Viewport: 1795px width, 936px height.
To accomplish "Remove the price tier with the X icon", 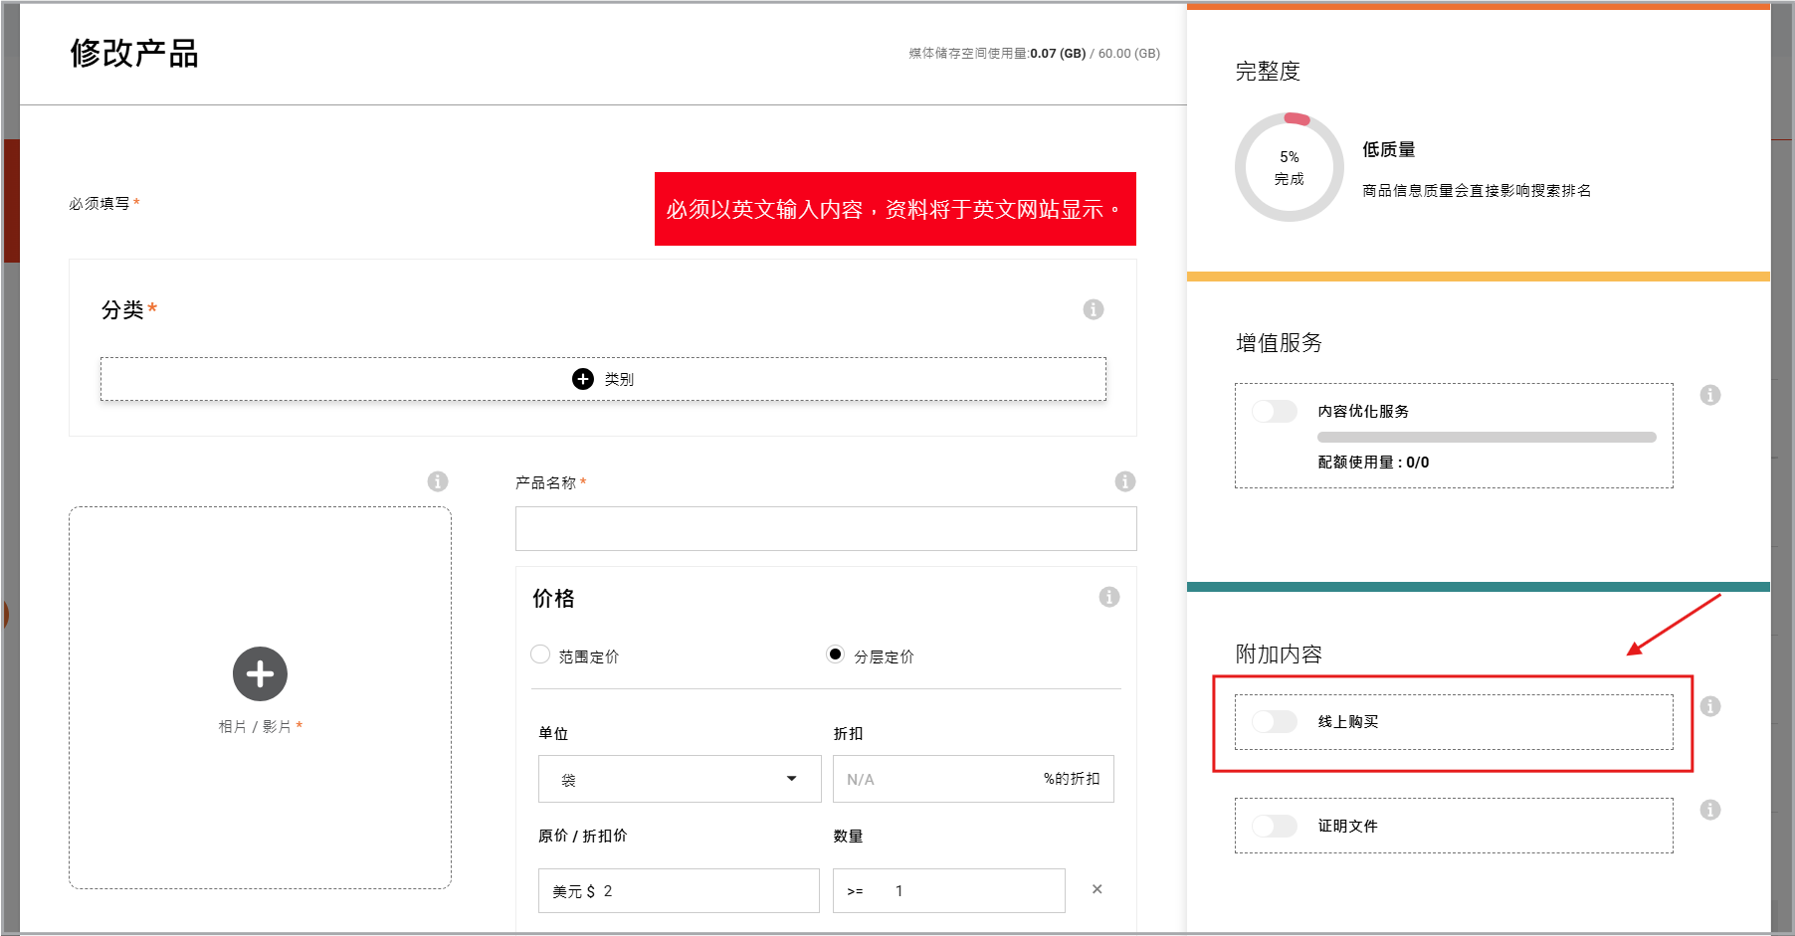I will [1097, 889].
